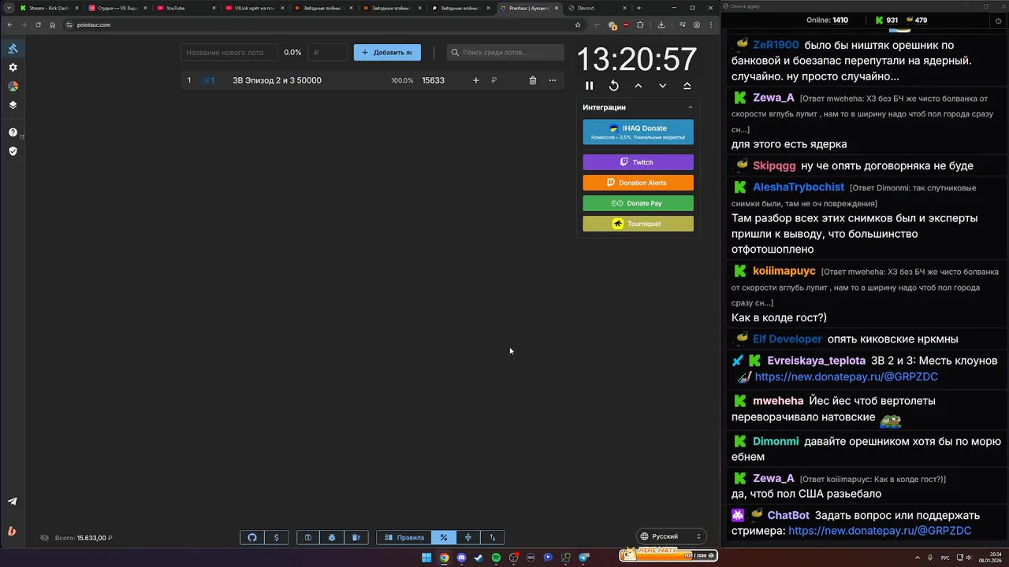
Task: Click the clear all trash icon in bottom toolbar
Action: (356, 537)
